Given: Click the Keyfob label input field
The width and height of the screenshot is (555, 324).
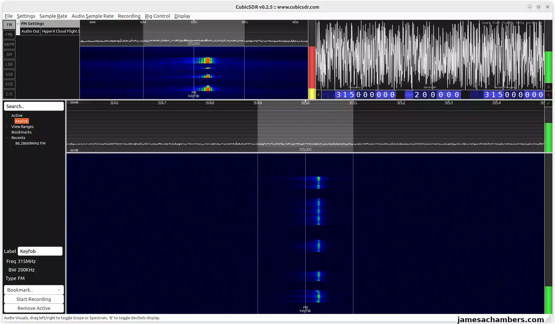Looking at the screenshot, I should pos(40,251).
